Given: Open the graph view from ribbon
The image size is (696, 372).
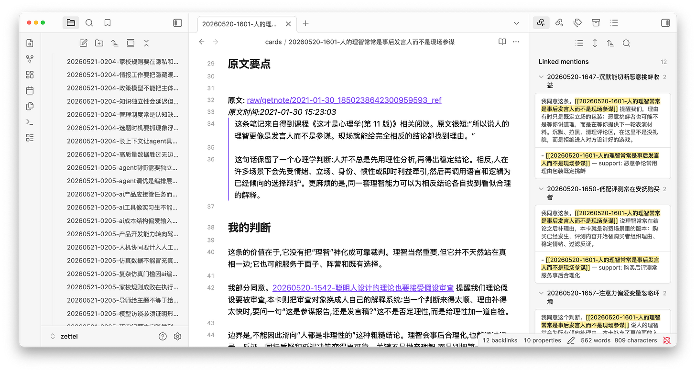Looking at the screenshot, I should (x=30, y=59).
